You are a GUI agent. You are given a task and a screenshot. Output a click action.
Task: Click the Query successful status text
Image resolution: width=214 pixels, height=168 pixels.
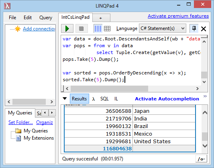[80, 159]
